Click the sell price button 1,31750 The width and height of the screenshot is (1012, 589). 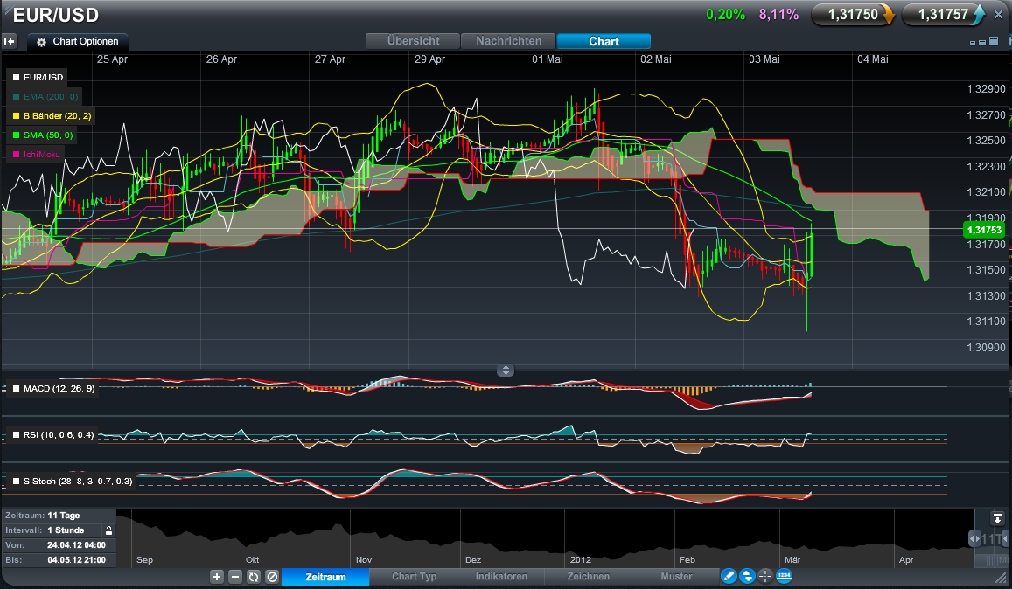click(x=853, y=15)
